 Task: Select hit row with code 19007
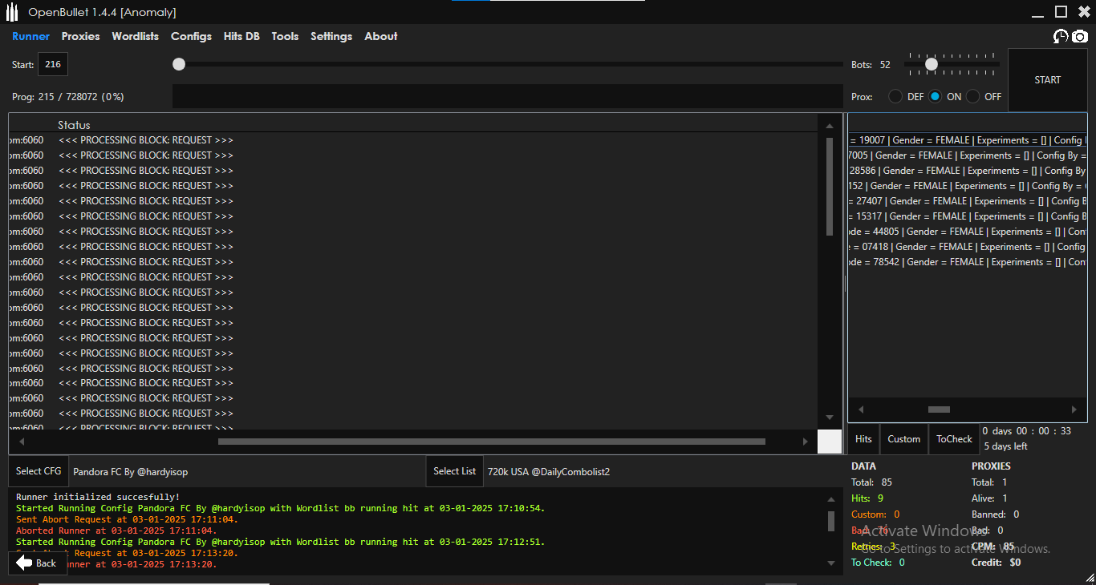[968, 140]
